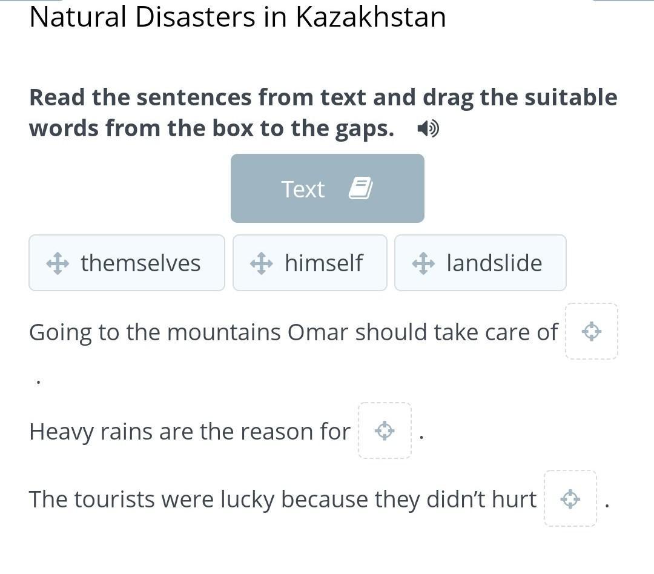Click the word 'Text' label on button
Image resolution: width=654 pixels, height=574 pixels.
tap(303, 189)
